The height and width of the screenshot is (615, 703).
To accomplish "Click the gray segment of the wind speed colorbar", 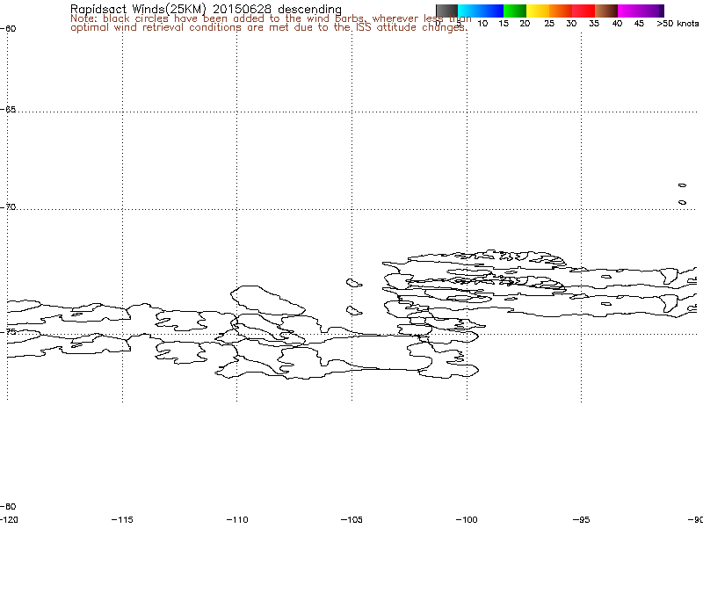I will (446, 11).
